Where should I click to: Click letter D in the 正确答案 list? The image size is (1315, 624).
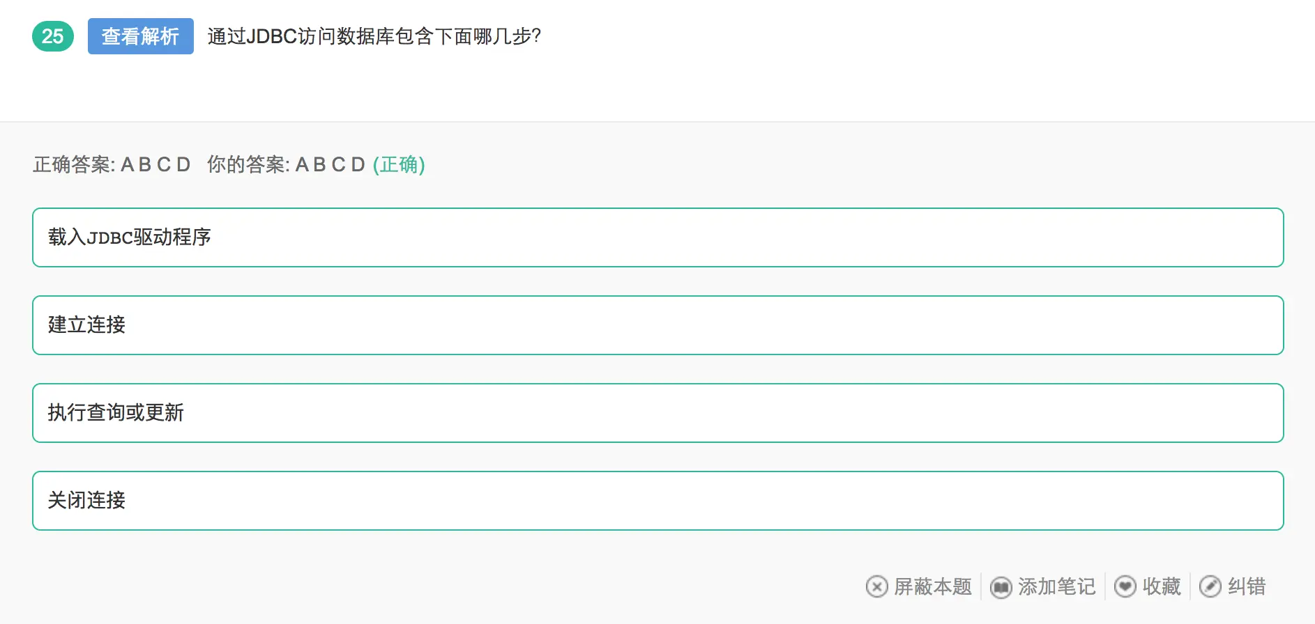pyautogui.click(x=183, y=164)
